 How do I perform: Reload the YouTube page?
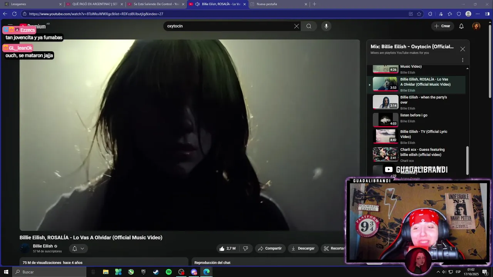pyautogui.click(x=14, y=14)
